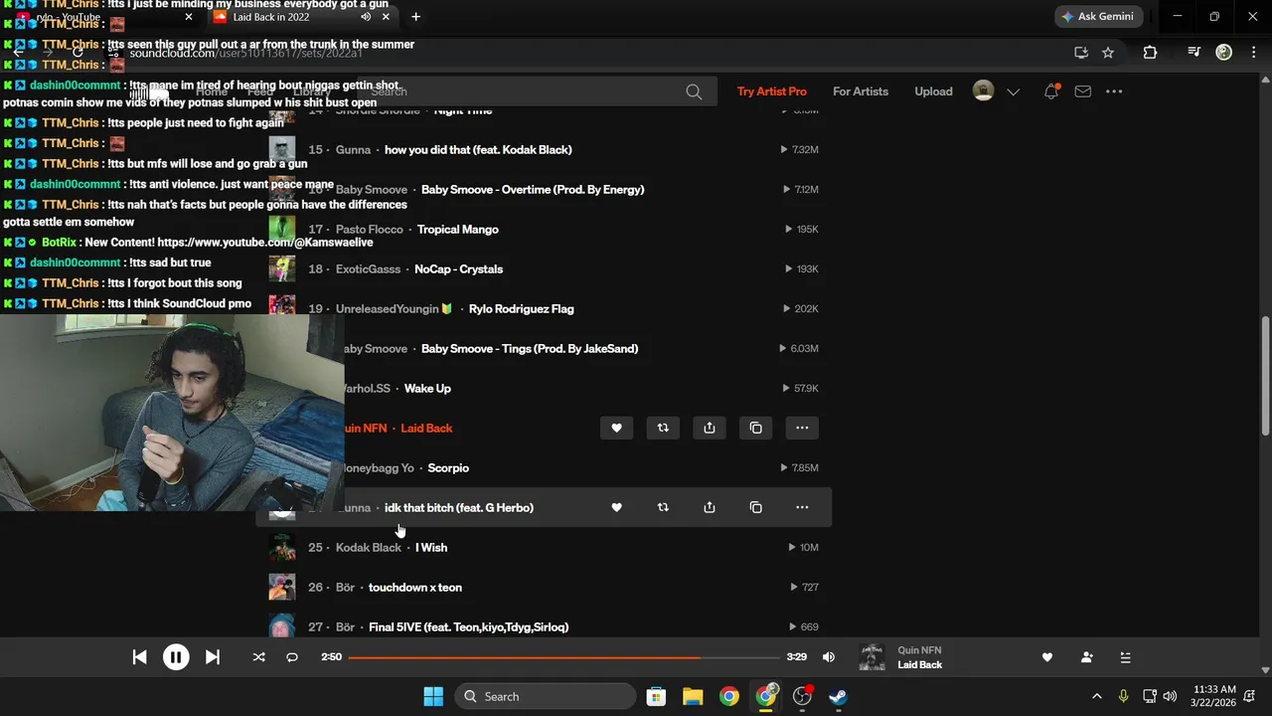Share the Quin NFN Laid Back track

point(710,428)
